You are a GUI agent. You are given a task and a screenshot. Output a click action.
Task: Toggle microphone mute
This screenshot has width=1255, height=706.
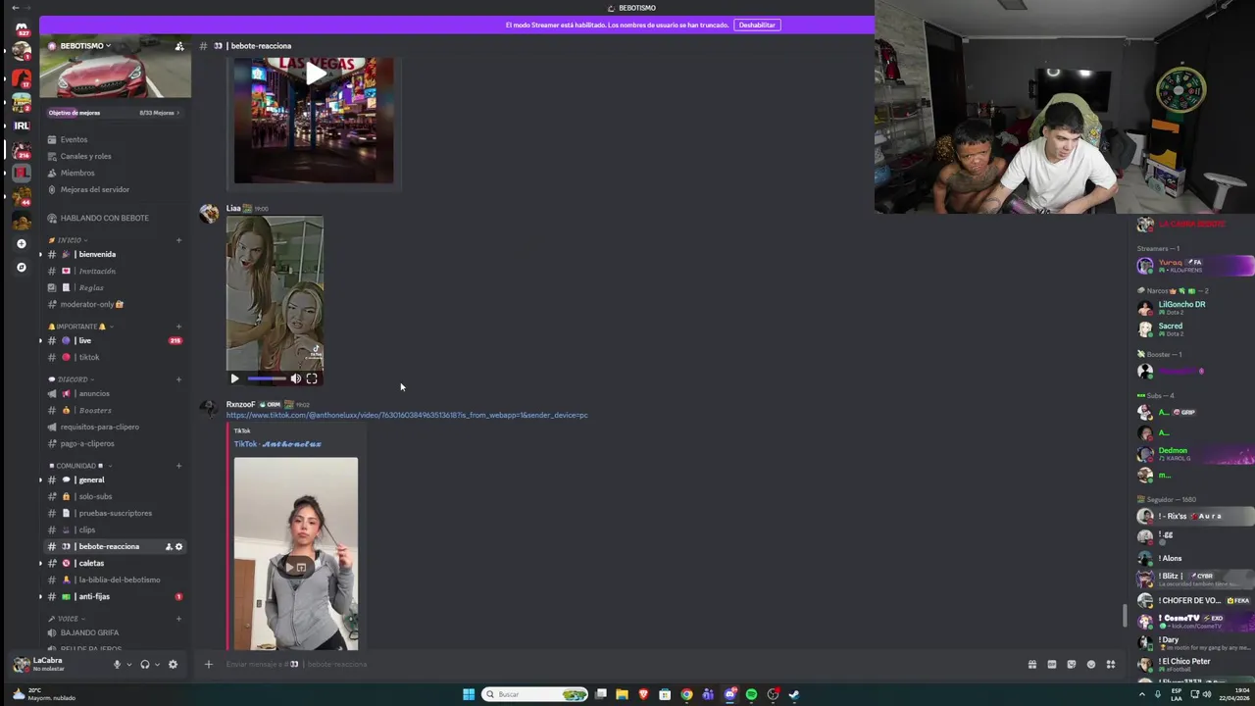click(117, 664)
